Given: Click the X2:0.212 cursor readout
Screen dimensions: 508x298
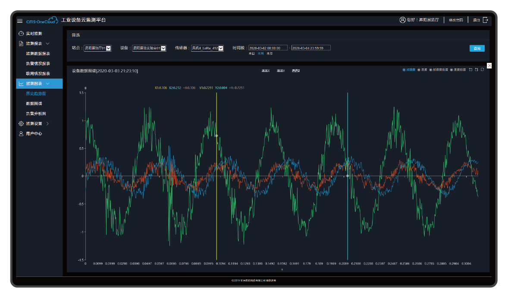Looking at the screenshot, I should tap(175, 88).
